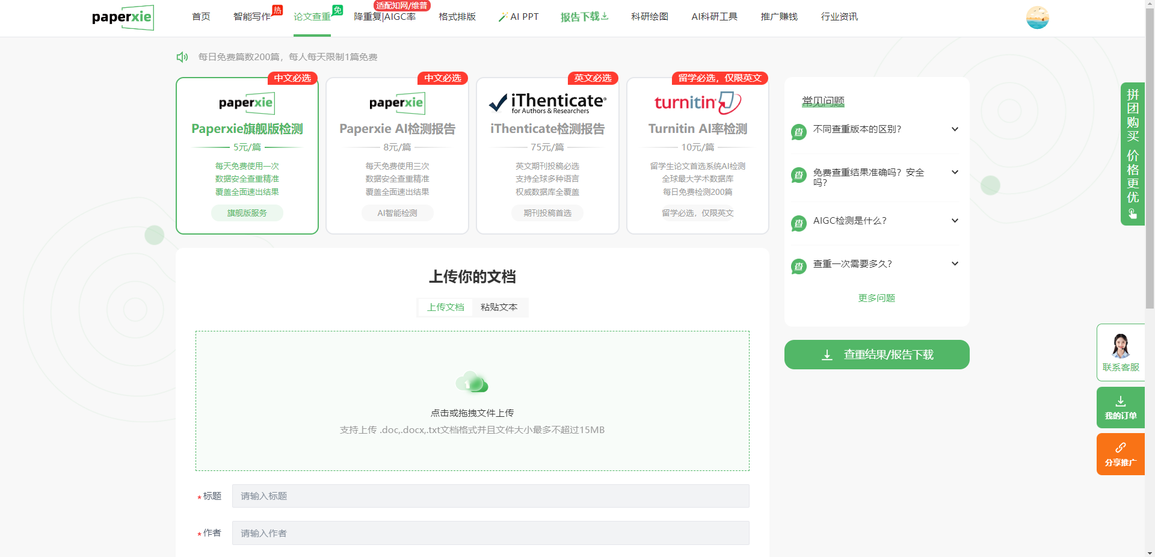Click the cloud upload icon

coord(472,383)
